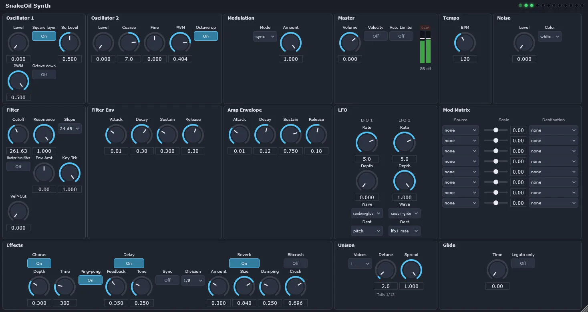Click the Modulation Amount knob
The height and width of the screenshot is (312, 588).
click(x=291, y=42)
